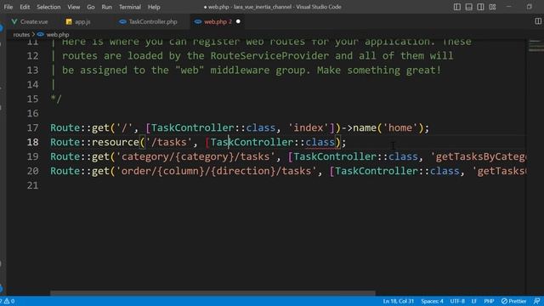The image size is (544, 306).
Task: Click the Vue icon on Create.vue tab
Action: point(14,21)
